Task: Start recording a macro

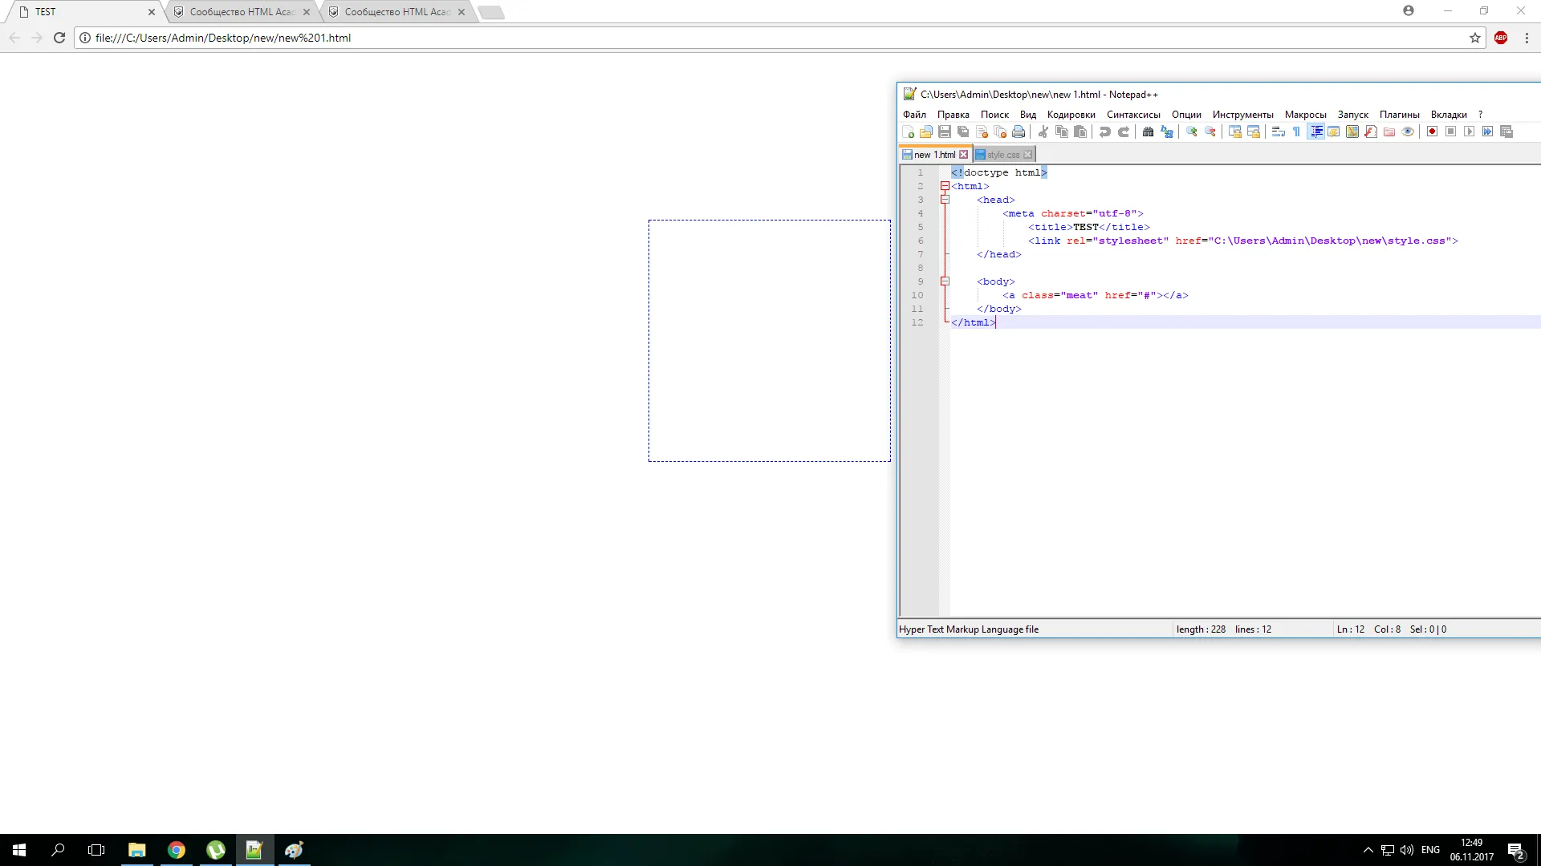Action: [x=1432, y=132]
